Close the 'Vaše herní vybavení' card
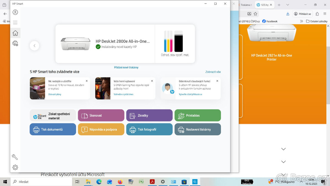This screenshot has width=330, height=186. (152, 81)
